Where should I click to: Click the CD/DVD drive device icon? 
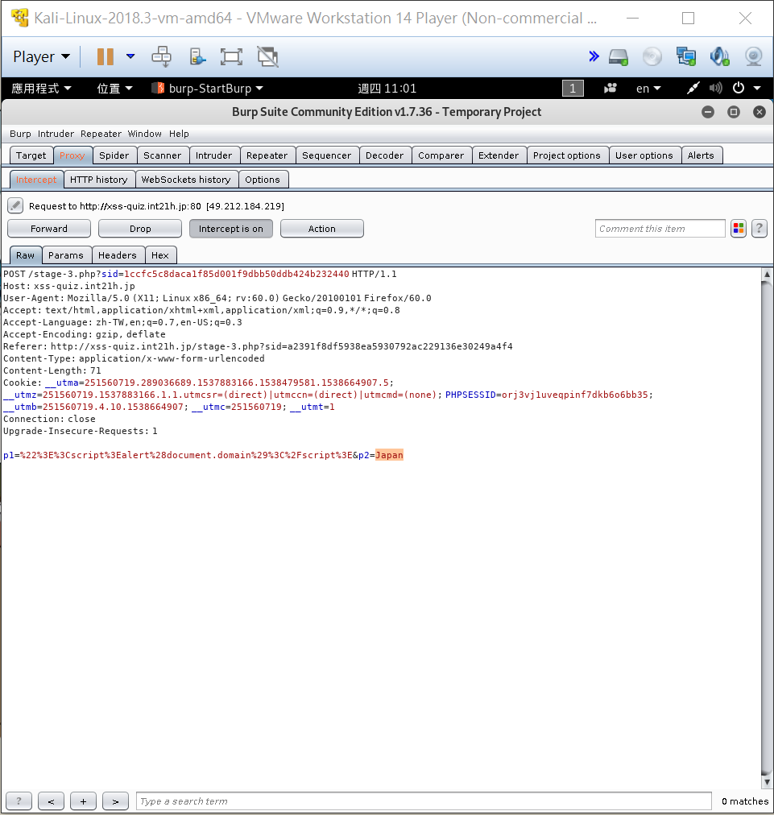pyautogui.click(x=652, y=56)
